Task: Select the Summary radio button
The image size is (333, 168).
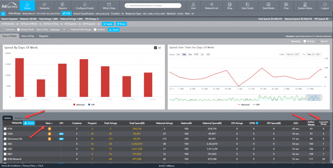Action: (x=3, y=29)
